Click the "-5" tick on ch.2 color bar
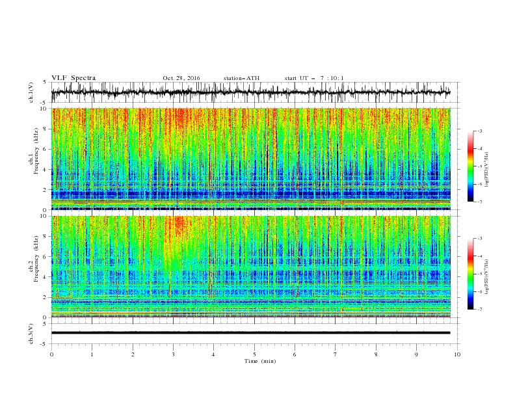This screenshot has width=515, height=398. tap(479, 274)
